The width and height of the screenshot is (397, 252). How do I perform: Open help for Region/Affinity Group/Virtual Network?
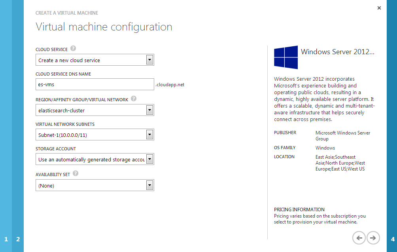[x=134, y=99]
